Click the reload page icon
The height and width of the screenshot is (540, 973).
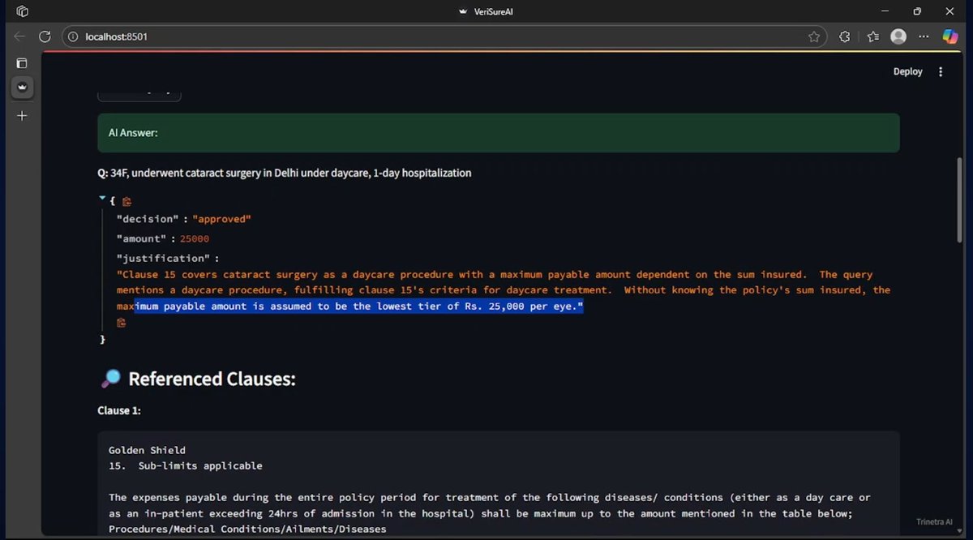pos(45,36)
